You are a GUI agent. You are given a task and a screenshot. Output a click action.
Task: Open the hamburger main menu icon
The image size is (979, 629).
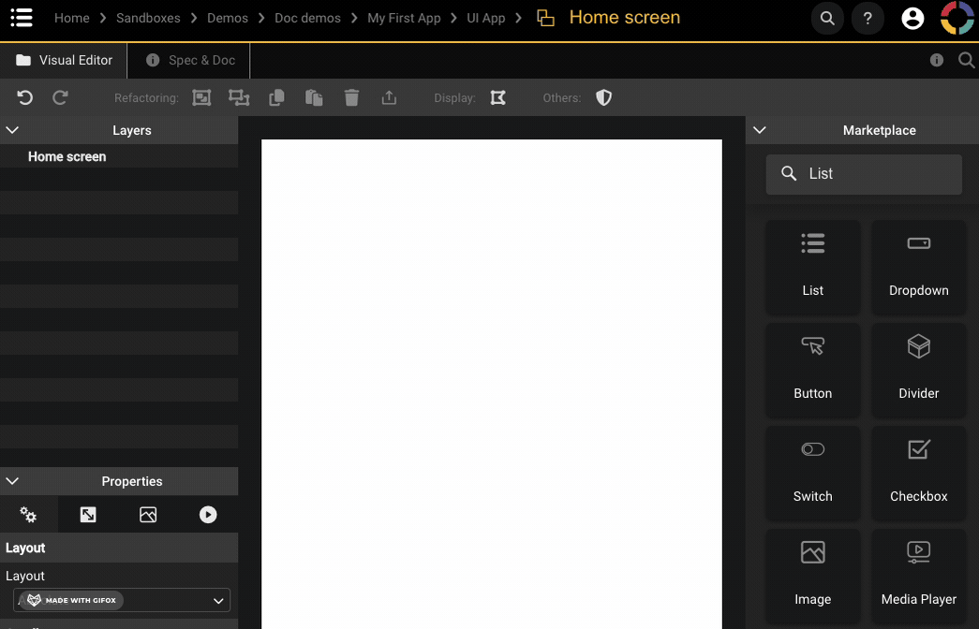[22, 18]
